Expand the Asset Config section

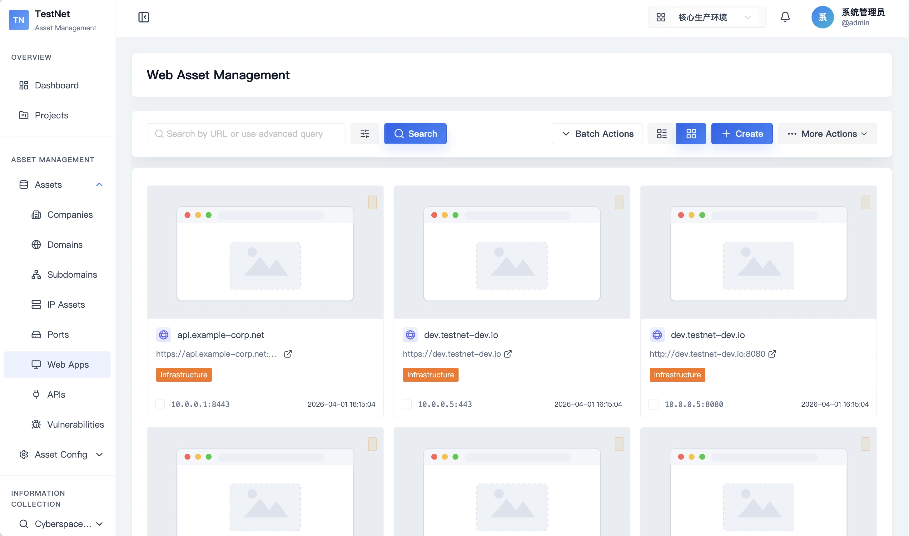(x=99, y=454)
